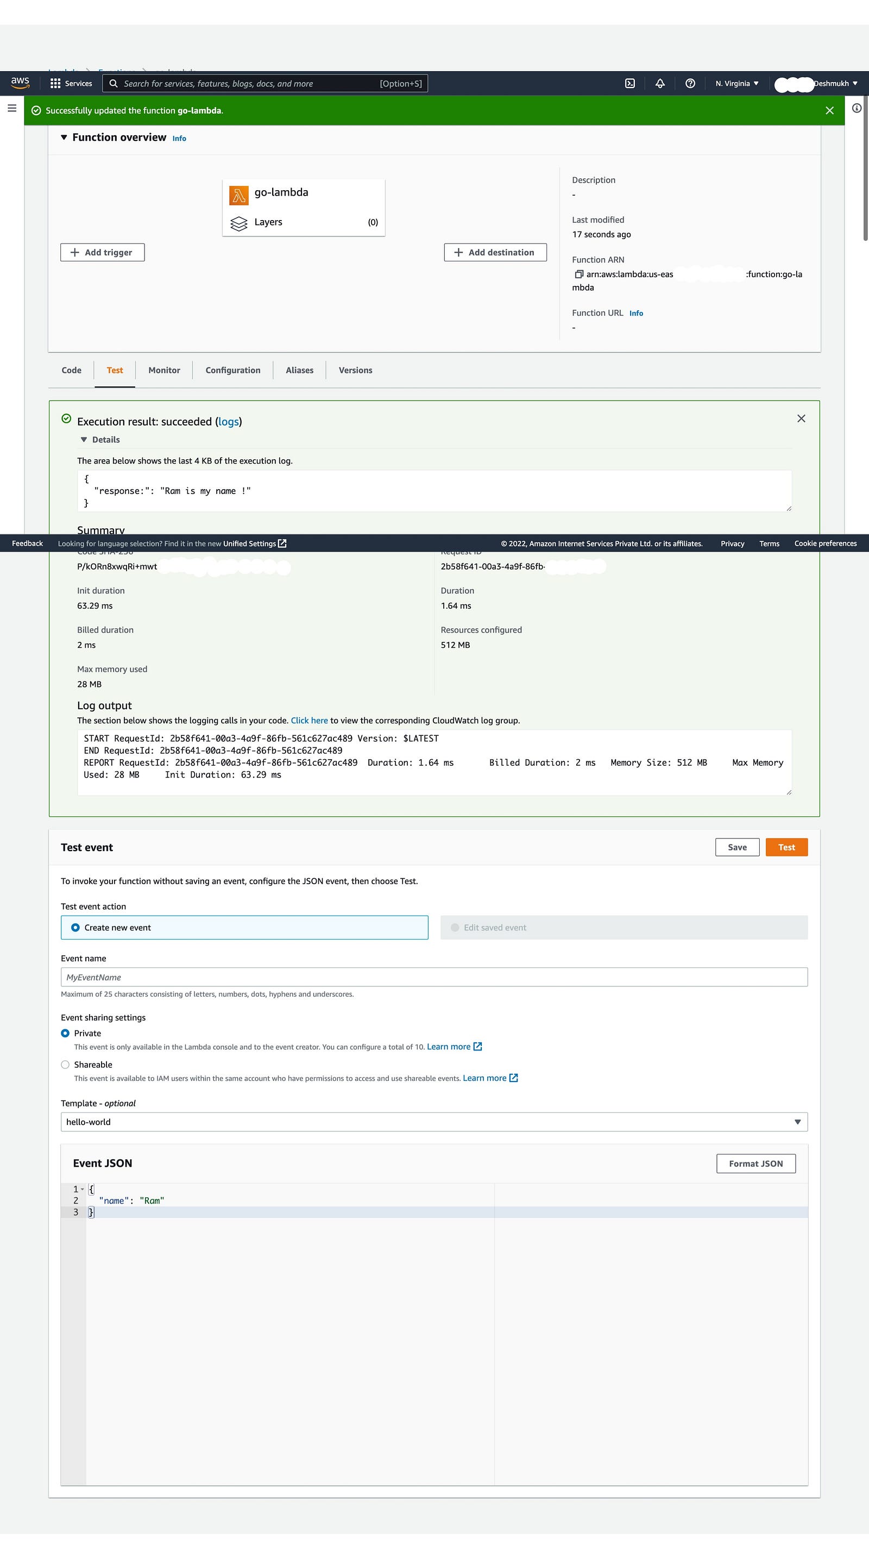Viewport: 869px width, 1551px height.
Task: Open the Unified Settings link
Action: (249, 543)
